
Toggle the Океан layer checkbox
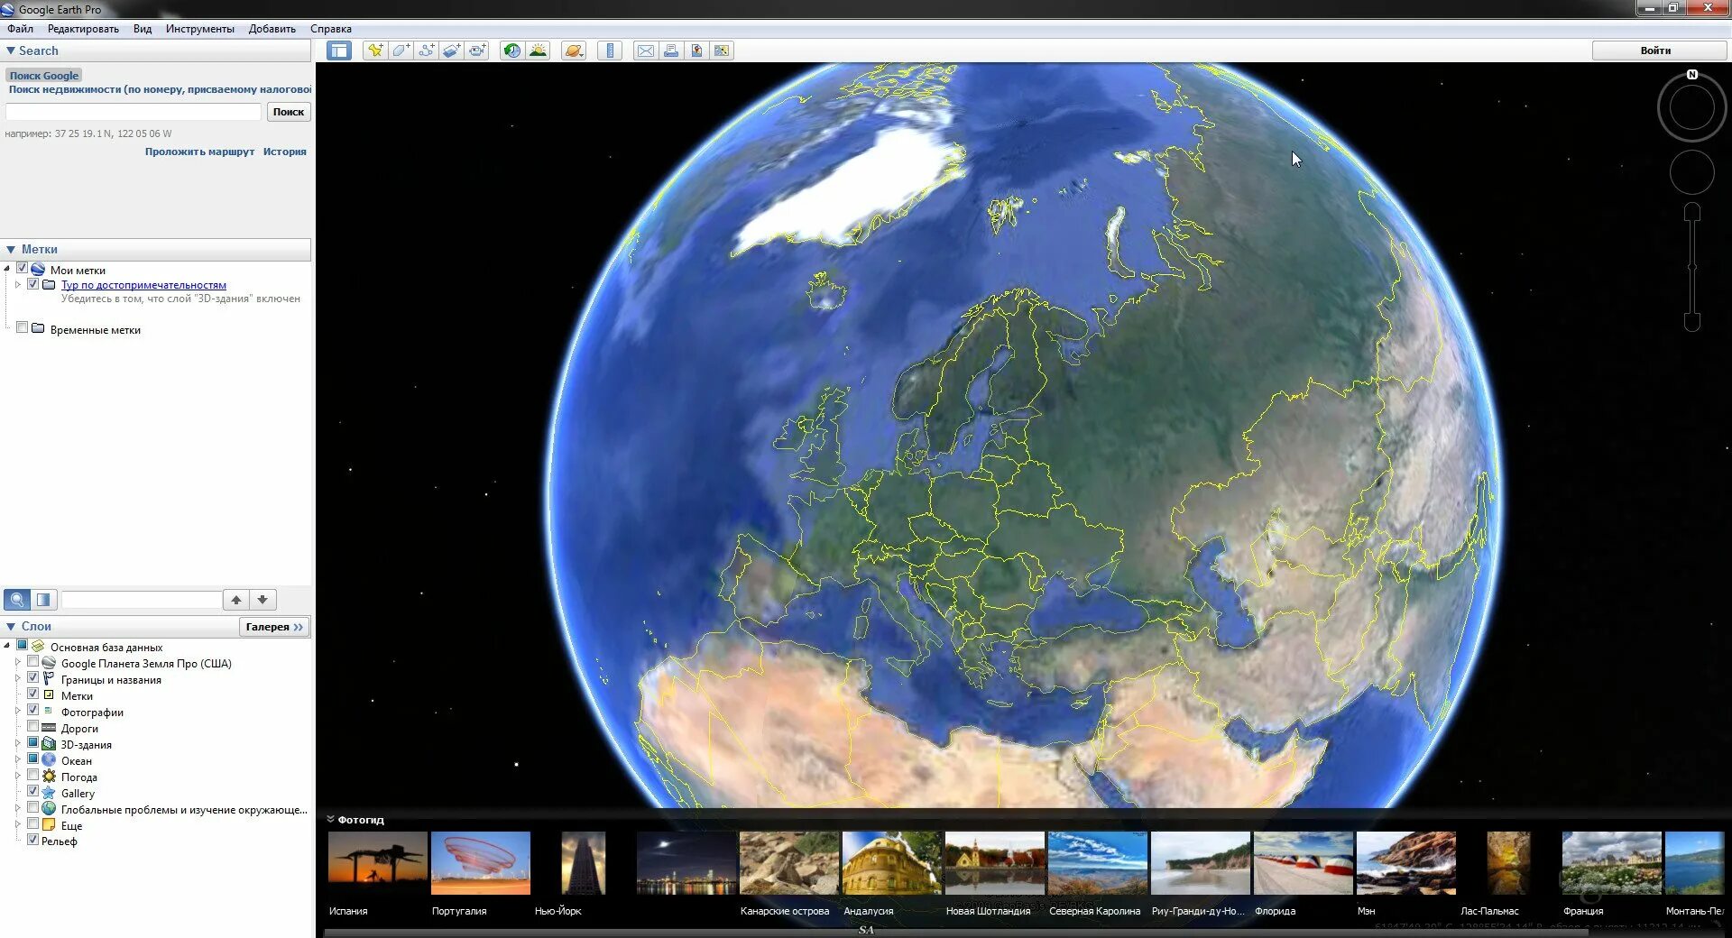33,759
